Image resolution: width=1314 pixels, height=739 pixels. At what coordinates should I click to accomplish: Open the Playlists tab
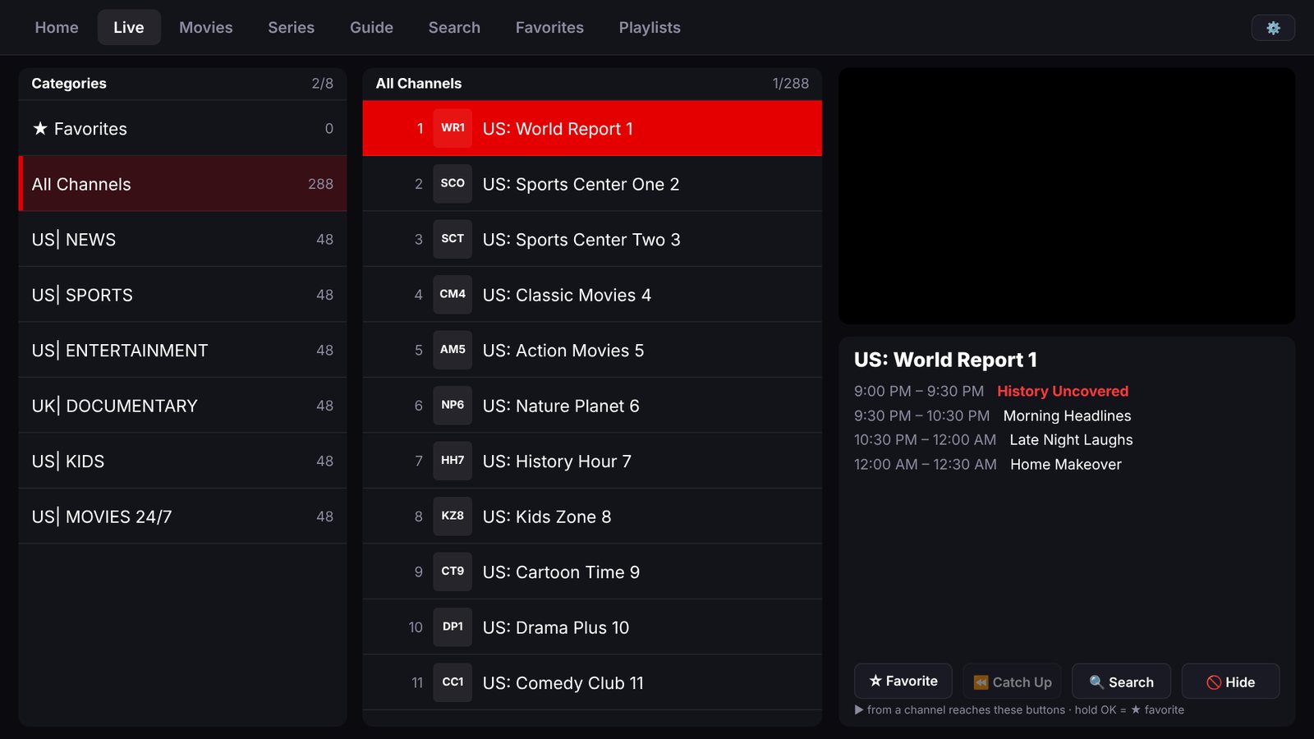click(650, 28)
